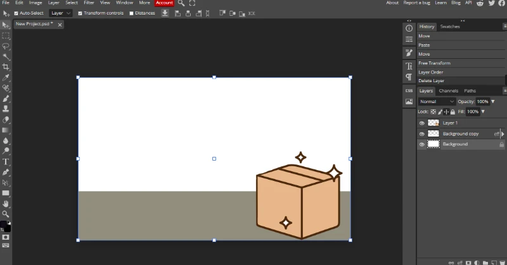Screen dimensions: 507x265
Task: Select the Pen tool
Action: click(6, 172)
